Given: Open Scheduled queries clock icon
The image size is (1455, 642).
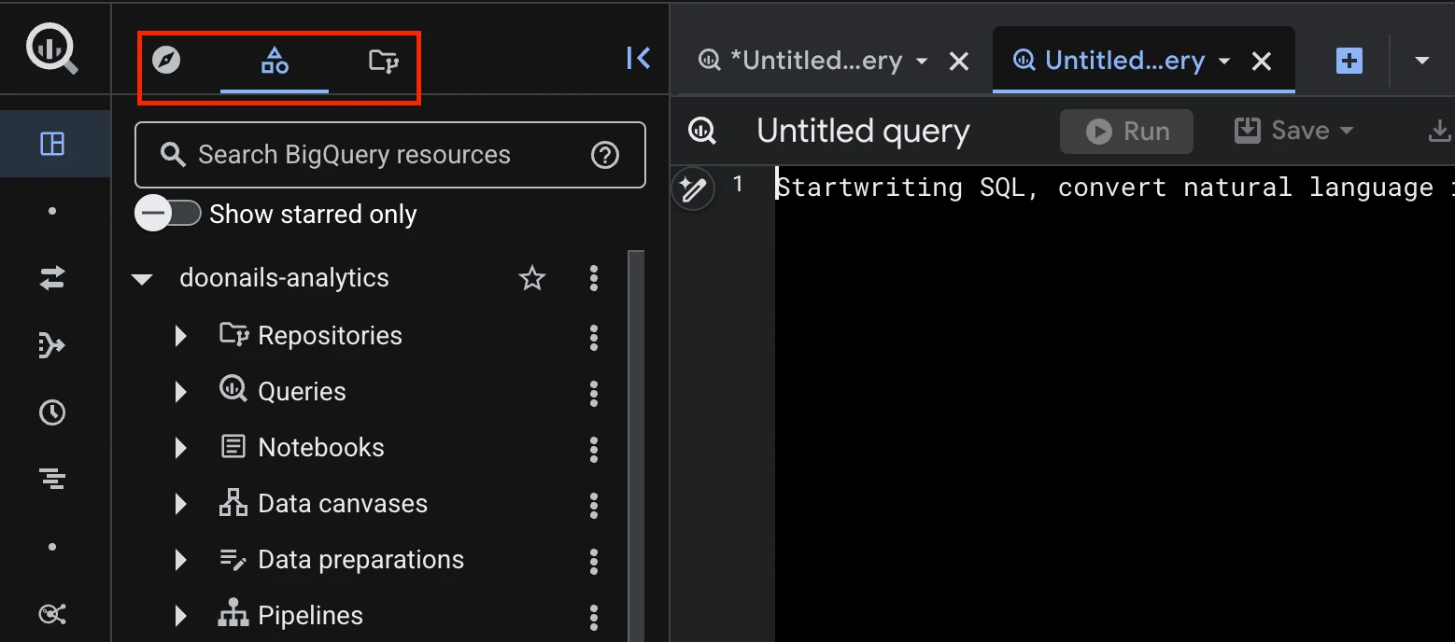Looking at the screenshot, I should tap(52, 412).
